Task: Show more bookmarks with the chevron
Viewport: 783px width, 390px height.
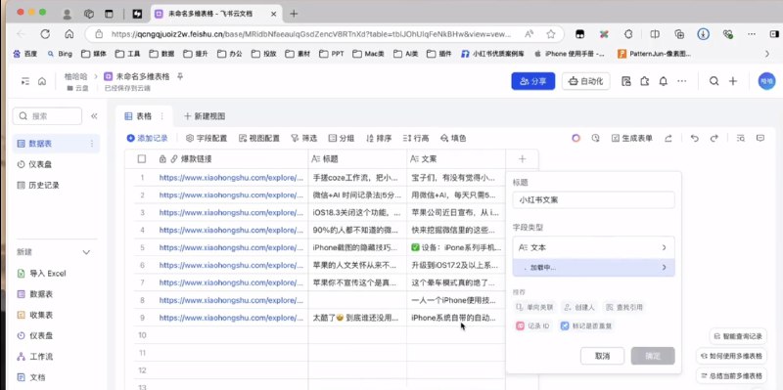Action: (767, 54)
